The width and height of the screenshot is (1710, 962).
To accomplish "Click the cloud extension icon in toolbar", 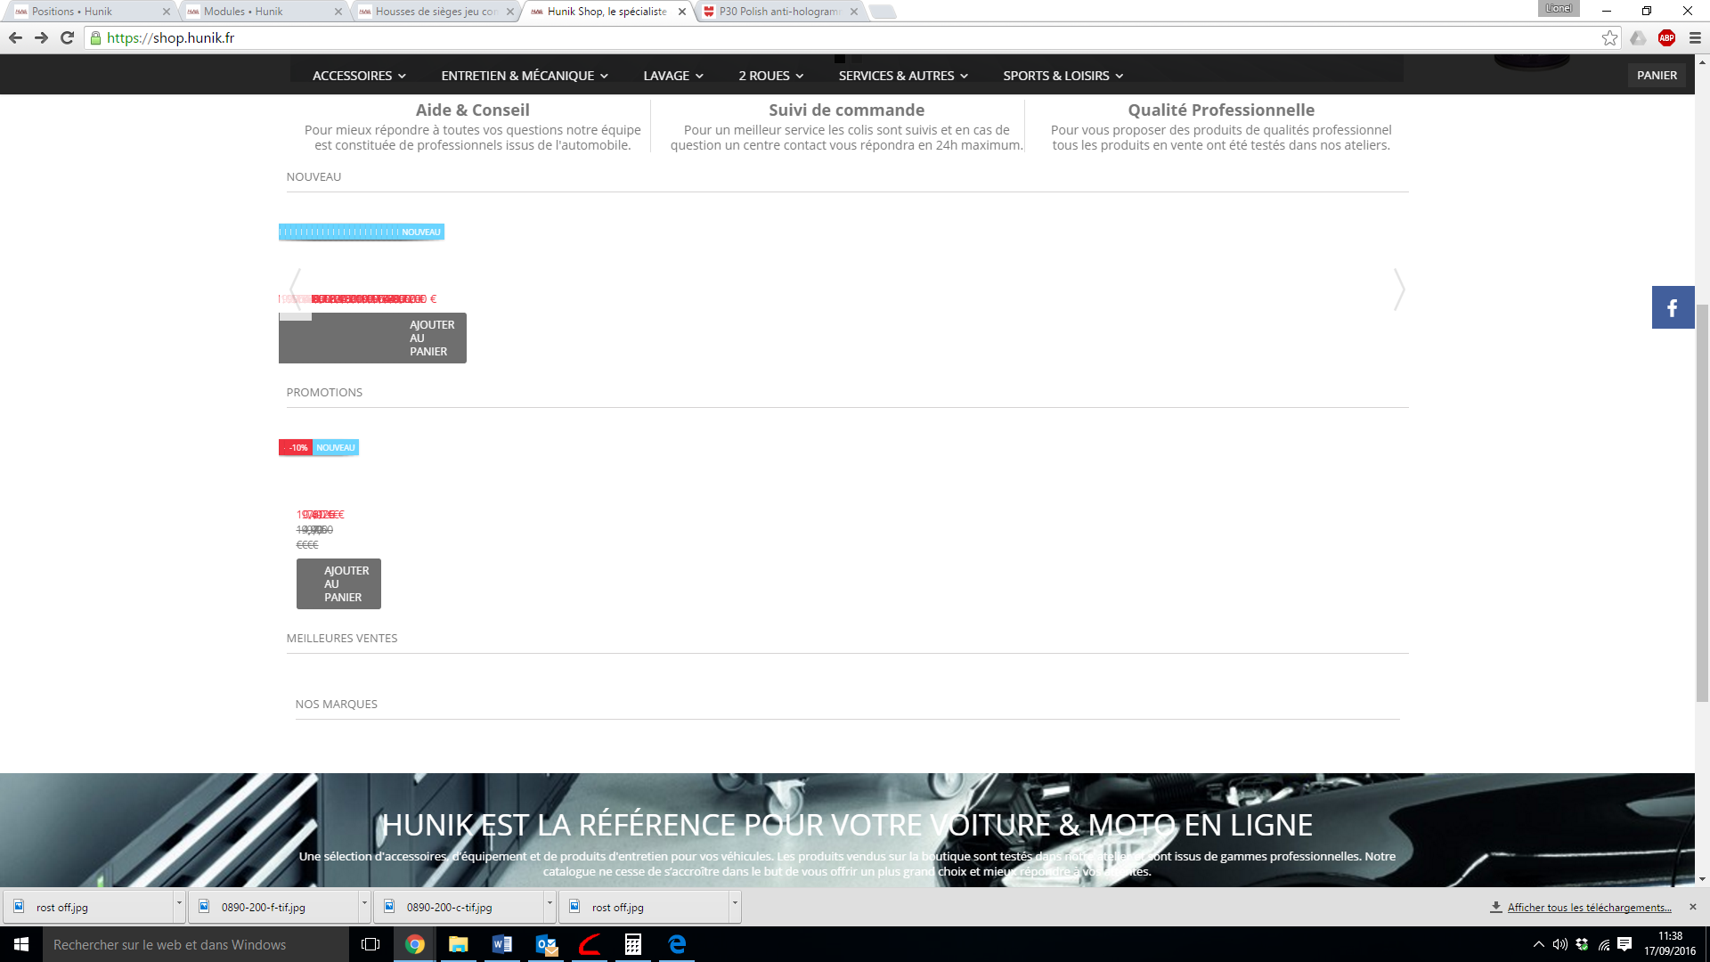I will [x=1638, y=37].
